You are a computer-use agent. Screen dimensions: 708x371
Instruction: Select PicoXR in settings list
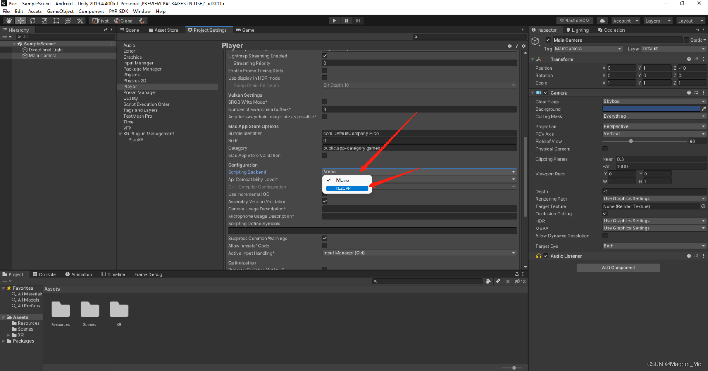pos(136,139)
